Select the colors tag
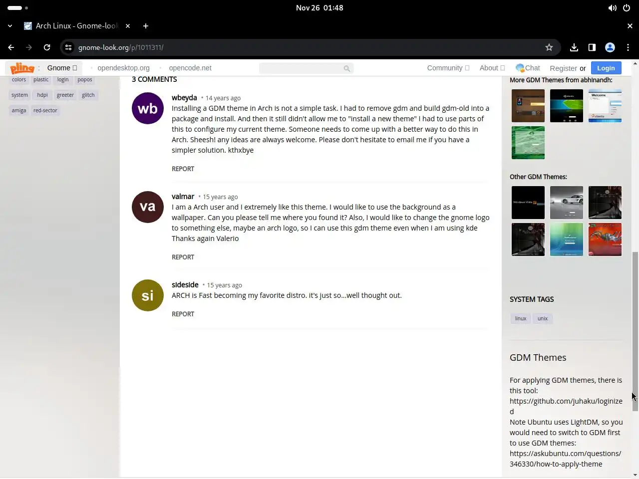 19,79
